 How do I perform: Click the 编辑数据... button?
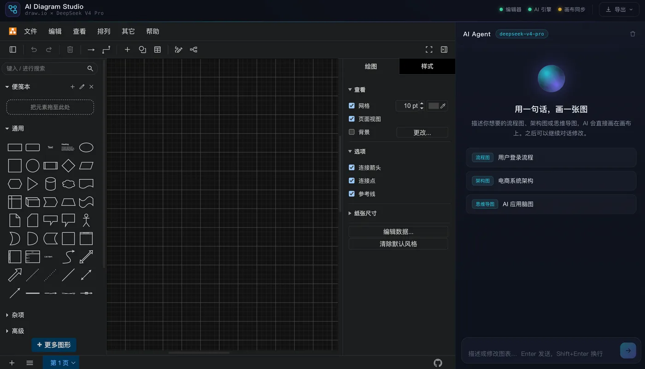(x=398, y=232)
